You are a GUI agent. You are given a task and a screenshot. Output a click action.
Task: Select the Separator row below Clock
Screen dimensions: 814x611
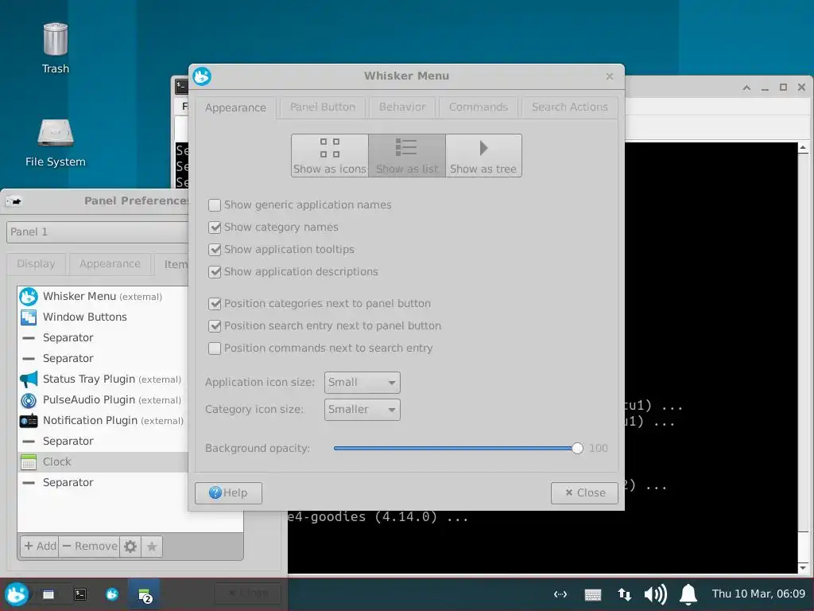(104, 483)
